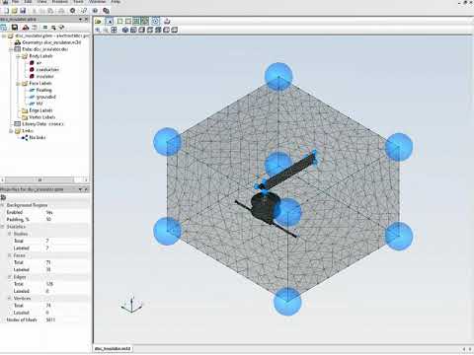This screenshot has width=474, height=355.
Task: Select the air body label
Action: (x=39, y=63)
